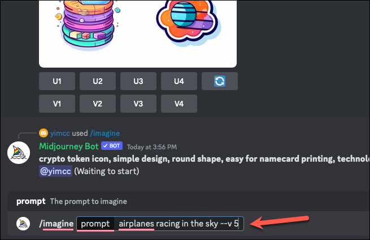This screenshot has height=240, width=370.
Task: Create variations with V1
Action: pos(57,104)
